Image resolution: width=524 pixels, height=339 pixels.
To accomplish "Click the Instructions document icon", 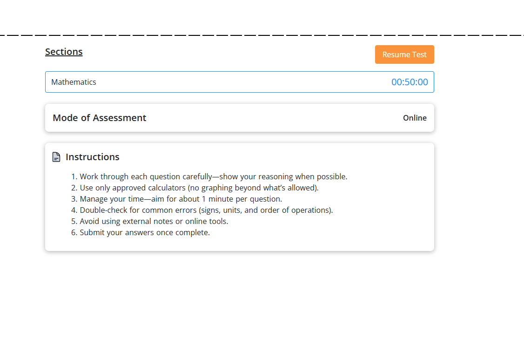I will point(56,157).
